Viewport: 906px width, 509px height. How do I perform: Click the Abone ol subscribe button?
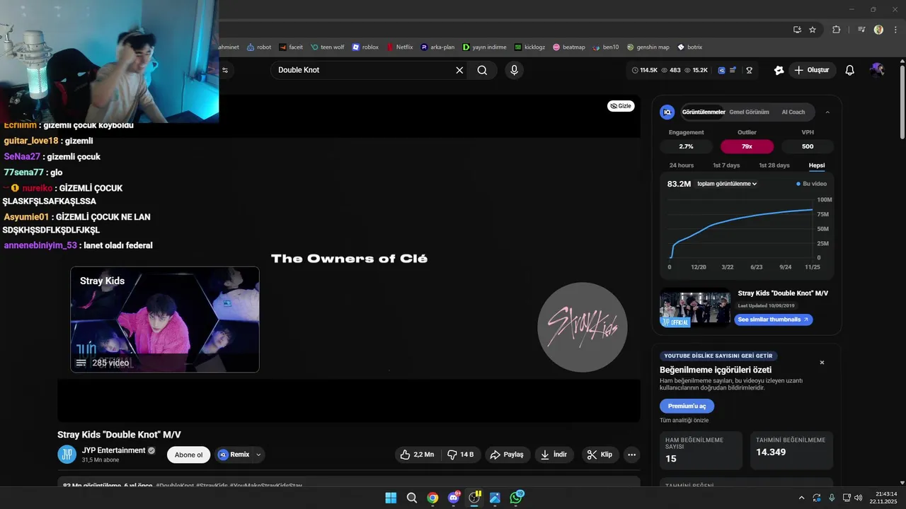point(188,455)
